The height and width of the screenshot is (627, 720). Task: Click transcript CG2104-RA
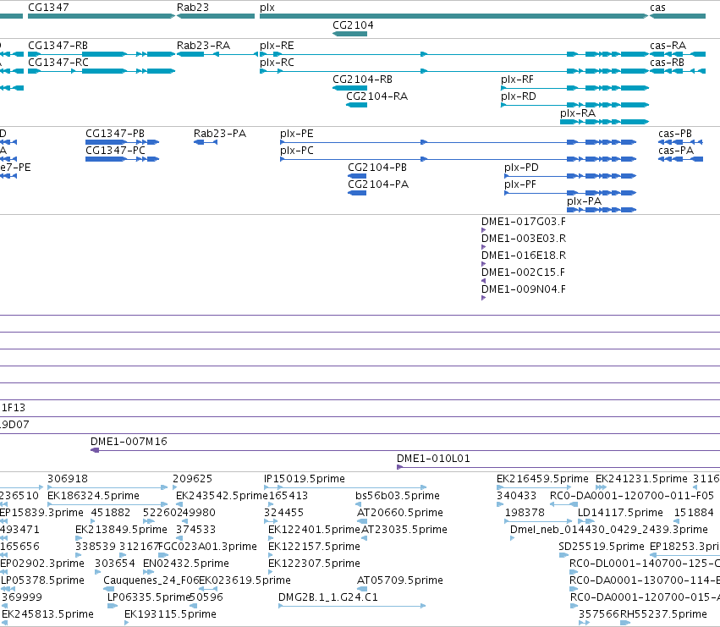pyautogui.click(x=357, y=105)
